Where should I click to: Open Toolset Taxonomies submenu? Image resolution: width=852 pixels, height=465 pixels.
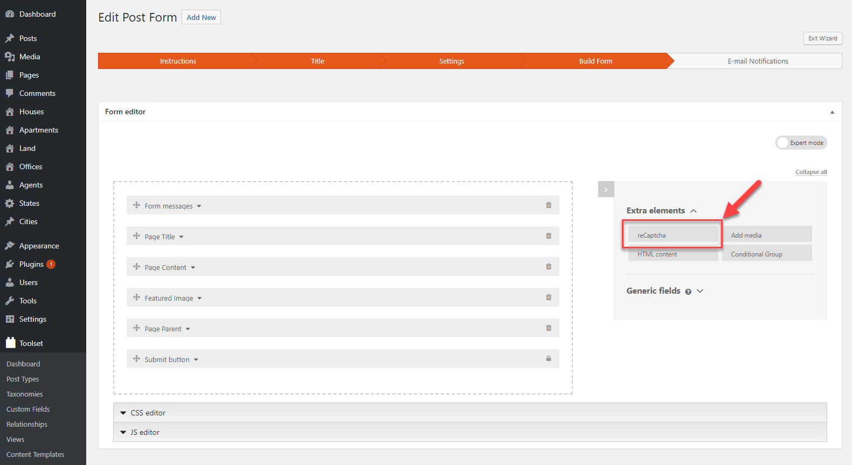(24, 394)
